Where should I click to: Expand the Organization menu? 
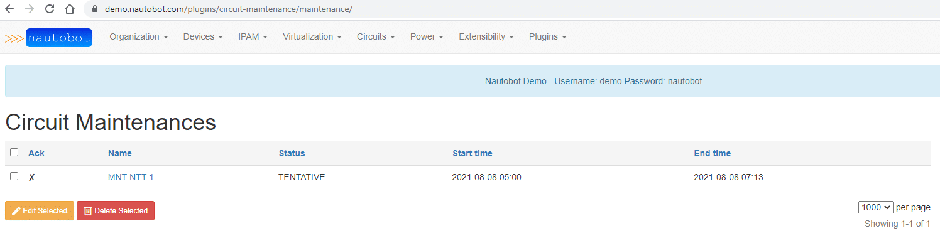139,37
